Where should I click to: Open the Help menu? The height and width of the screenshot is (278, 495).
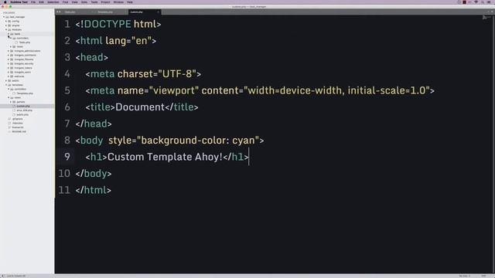click(x=130, y=2)
